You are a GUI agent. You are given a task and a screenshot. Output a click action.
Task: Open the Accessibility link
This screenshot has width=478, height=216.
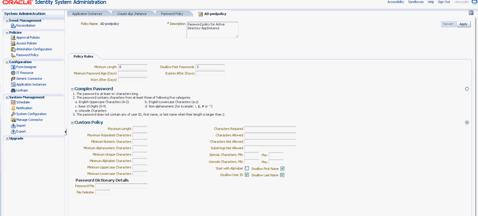click(x=395, y=2)
